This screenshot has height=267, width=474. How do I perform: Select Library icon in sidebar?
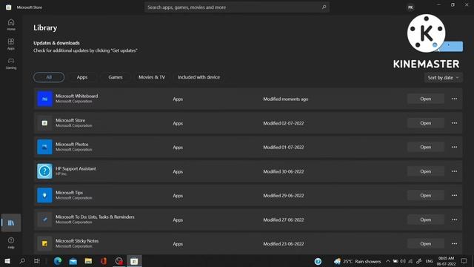(x=11, y=222)
